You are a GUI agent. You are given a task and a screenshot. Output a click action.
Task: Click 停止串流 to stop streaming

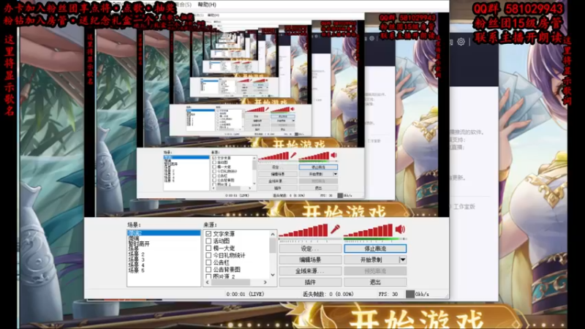375,249
